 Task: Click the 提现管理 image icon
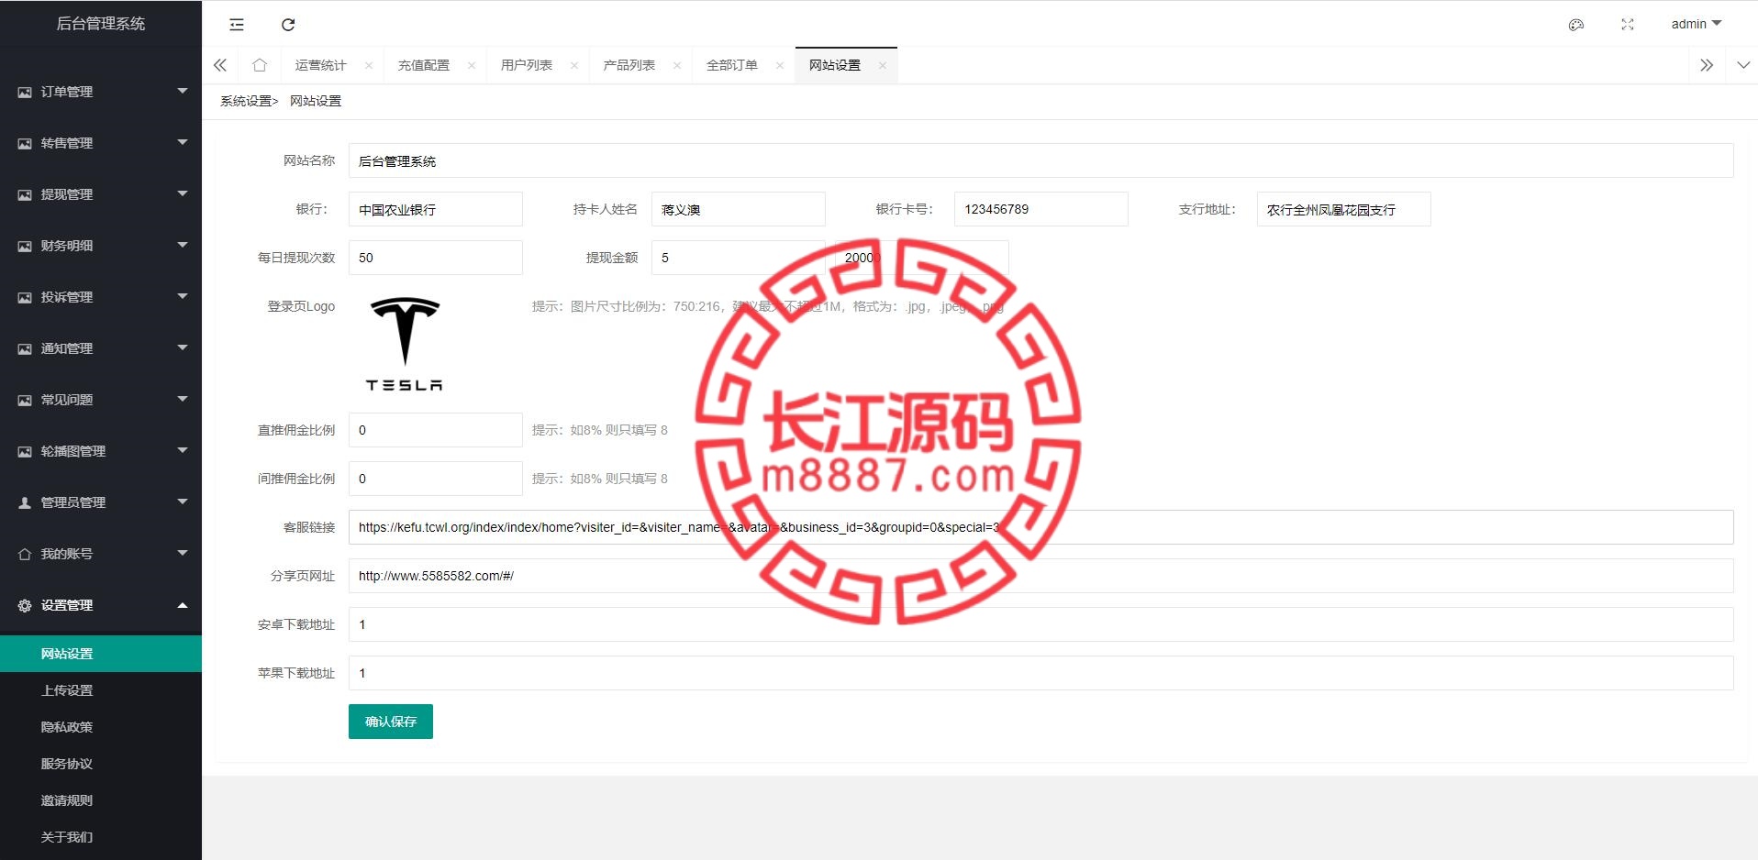pos(25,194)
